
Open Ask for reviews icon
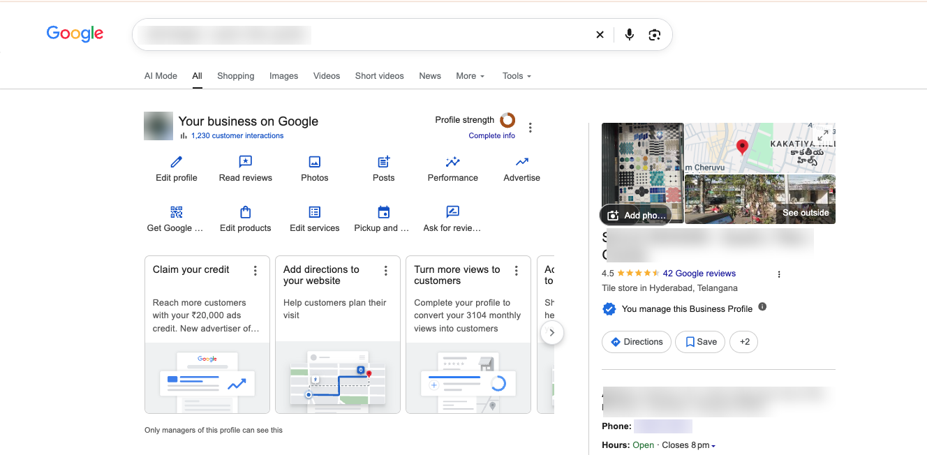point(453,212)
